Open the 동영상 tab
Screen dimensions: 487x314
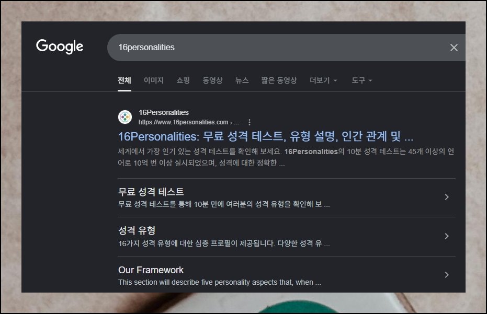(x=212, y=80)
